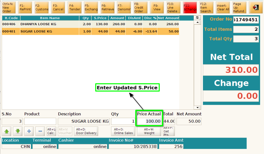
Task: Click the Location field showing CHN
Action: [16, 147]
